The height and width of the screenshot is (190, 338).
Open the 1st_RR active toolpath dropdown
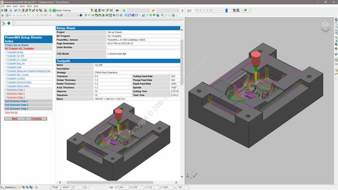pos(77,15)
